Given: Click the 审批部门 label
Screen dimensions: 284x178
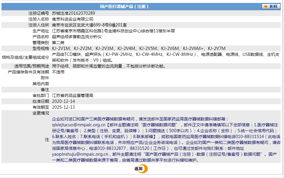Looking at the screenshot, I should click(41, 95).
